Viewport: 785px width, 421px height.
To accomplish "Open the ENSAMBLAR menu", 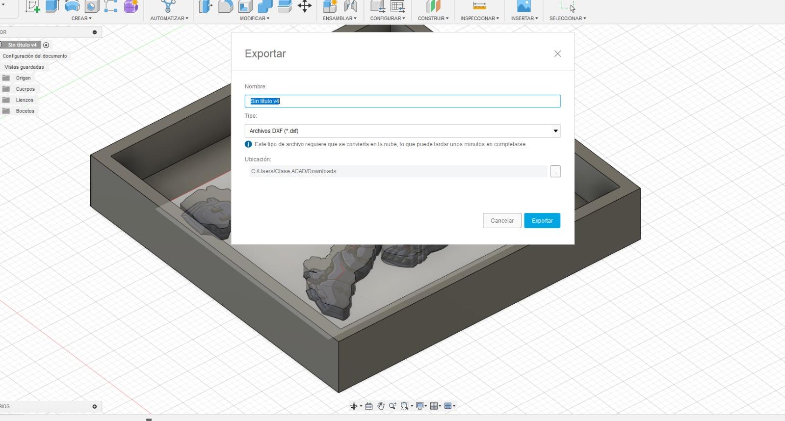I will [x=340, y=18].
